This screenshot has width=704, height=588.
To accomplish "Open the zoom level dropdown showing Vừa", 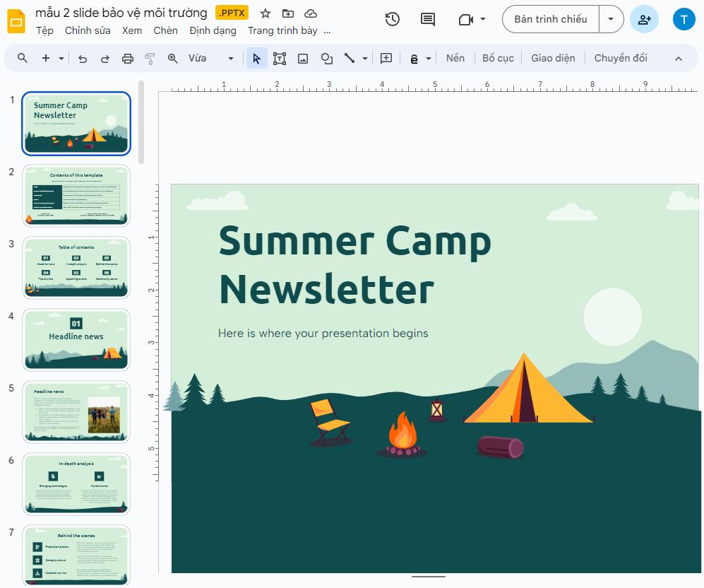I will (x=209, y=58).
